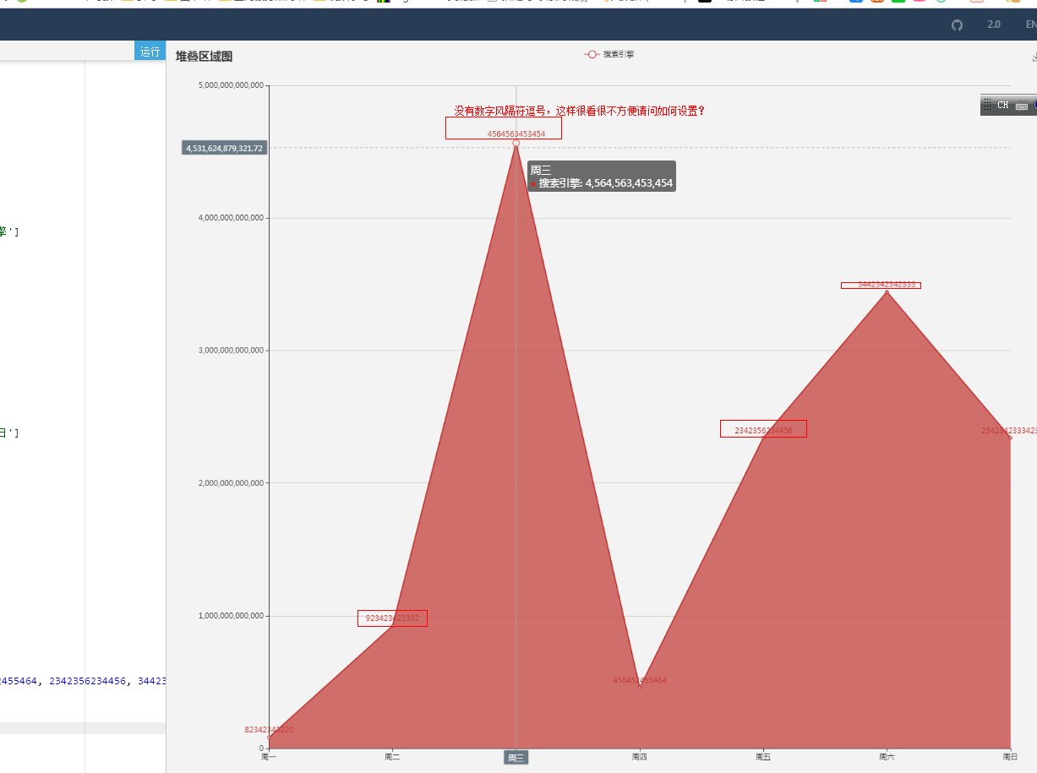Open the EN language link in the header
Screen dimensions: 1037x773
tap(1030, 24)
